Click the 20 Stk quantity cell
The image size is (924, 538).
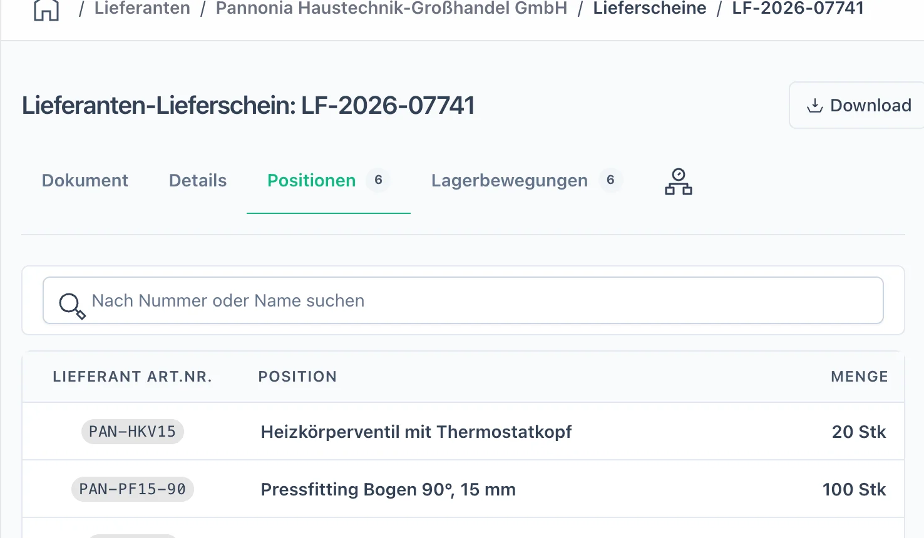[x=859, y=432]
